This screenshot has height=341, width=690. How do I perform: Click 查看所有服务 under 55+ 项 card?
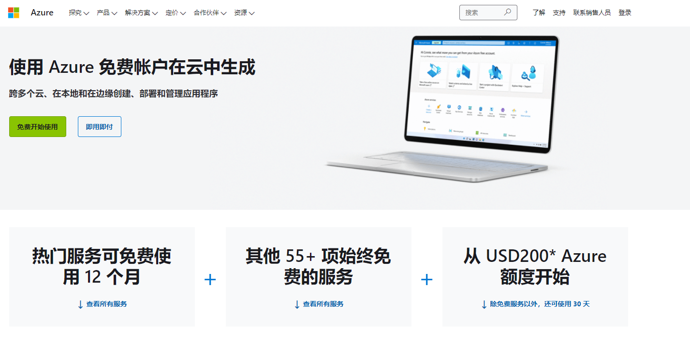(x=323, y=304)
